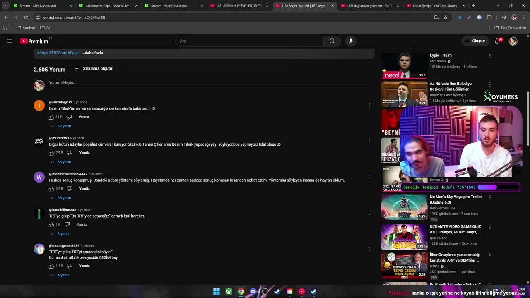The height and width of the screenshot is (298, 530).
Task: Open options for Ultimate Video Game Quiz
Action: click(490, 227)
